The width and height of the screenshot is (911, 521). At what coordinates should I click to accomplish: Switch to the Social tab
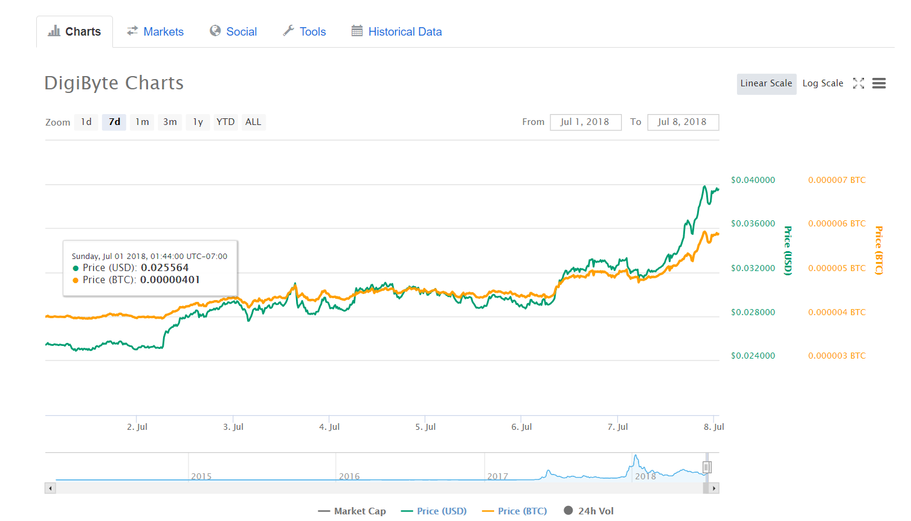[x=233, y=31]
